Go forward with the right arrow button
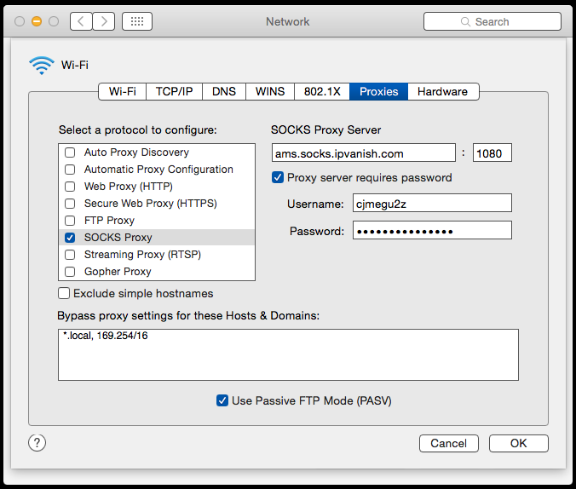Screen dimensions: 576x489 click(x=104, y=21)
